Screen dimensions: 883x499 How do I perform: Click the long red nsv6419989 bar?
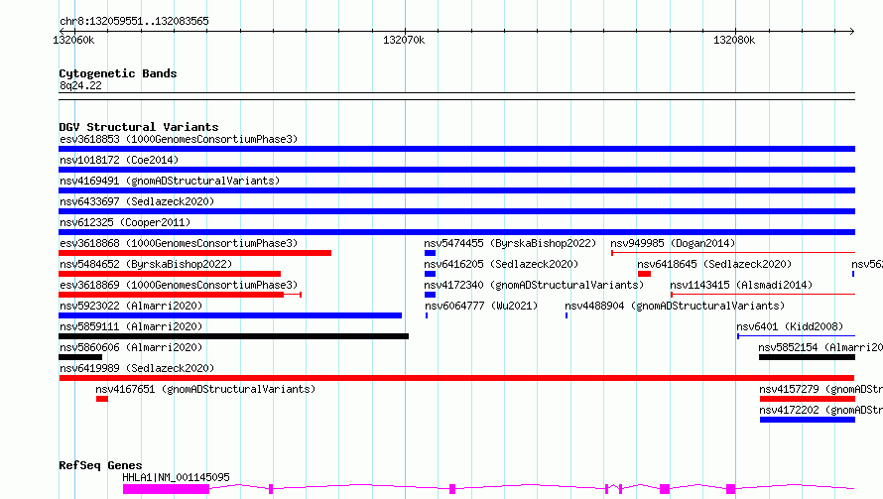coord(456,378)
